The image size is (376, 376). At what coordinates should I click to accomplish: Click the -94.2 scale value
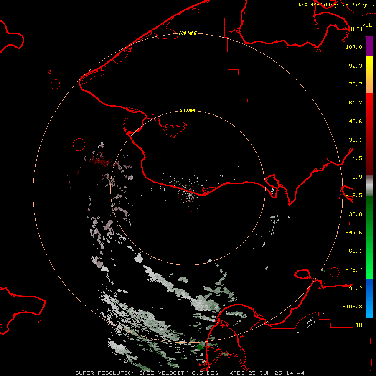354,288
